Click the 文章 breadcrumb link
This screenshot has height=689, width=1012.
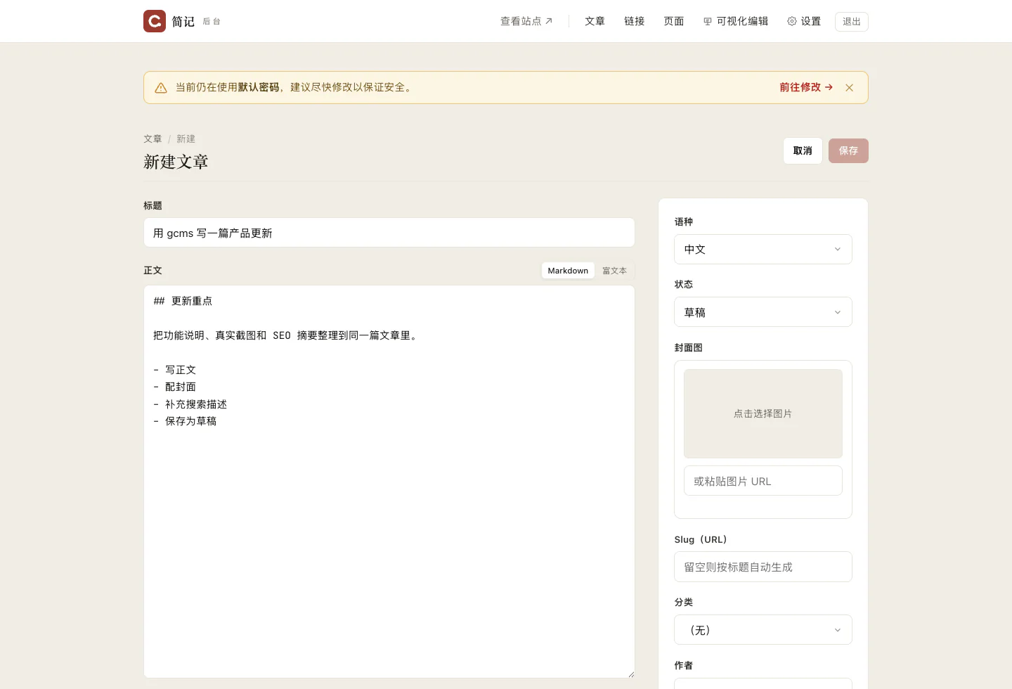click(x=153, y=139)
